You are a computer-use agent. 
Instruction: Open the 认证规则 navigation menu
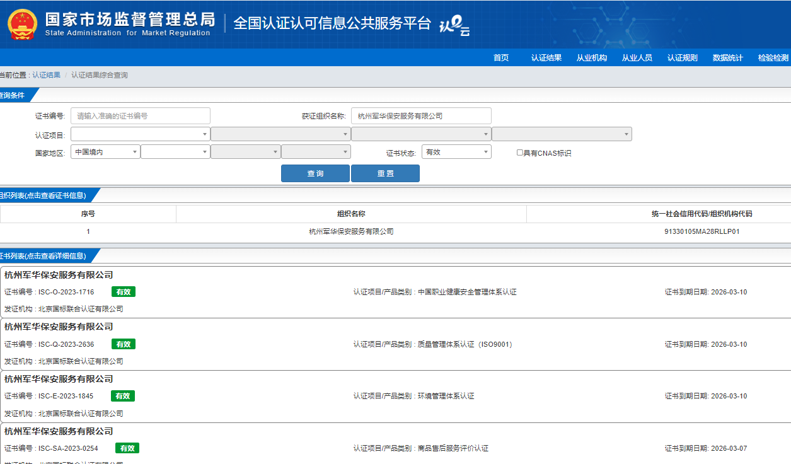pyautogui.click(x=683, y=58)
